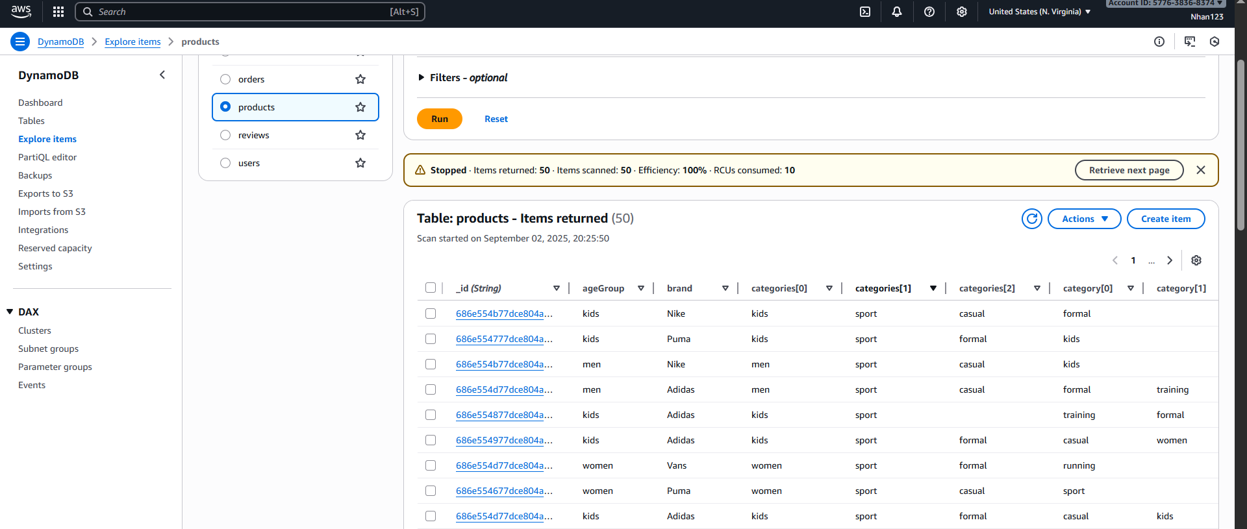The height and width of the screenshot is (529, 1247).
Task: Go to Backups in the sidebar
Action: (35, 175)
